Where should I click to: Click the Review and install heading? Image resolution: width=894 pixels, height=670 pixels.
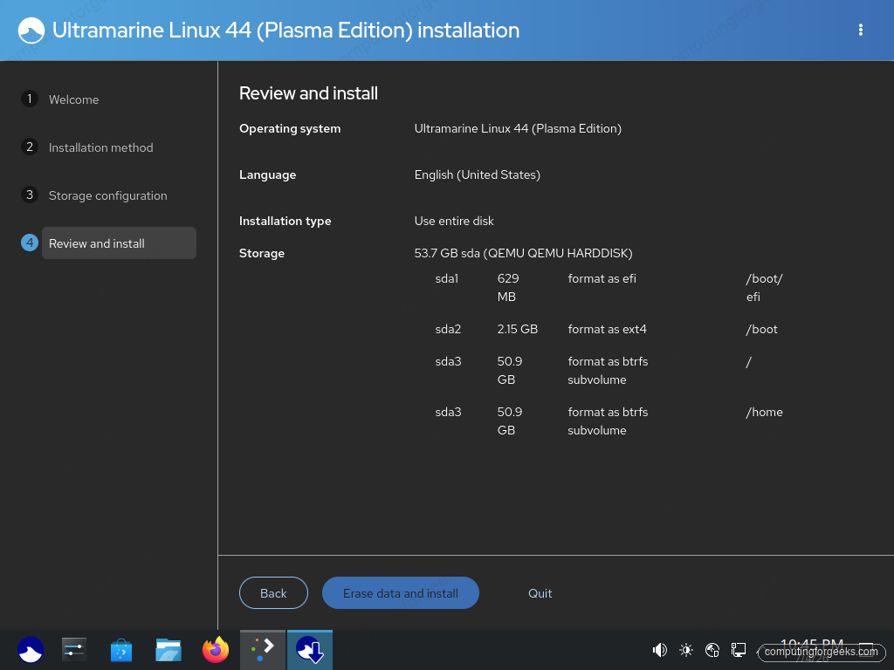click(308, 93)
